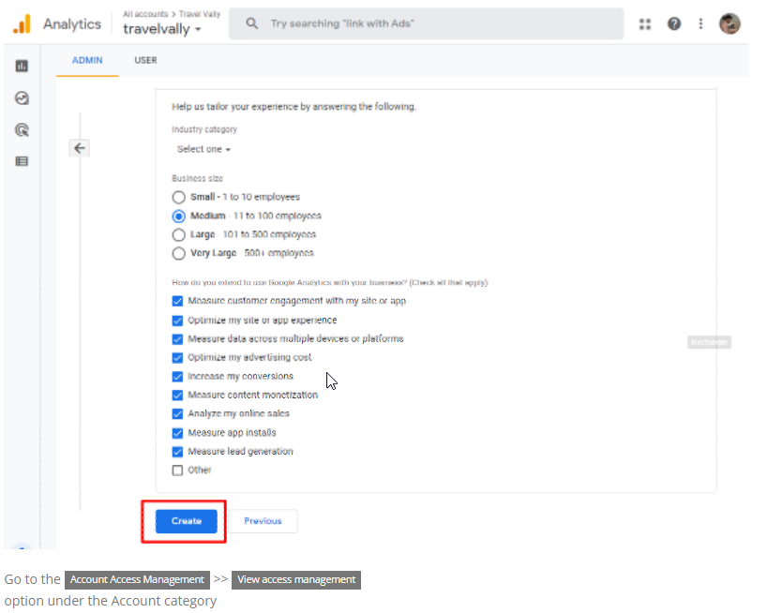
Task: Switch to the ADMIN tab
Action: pyautogui.click(x=87, y=60)
